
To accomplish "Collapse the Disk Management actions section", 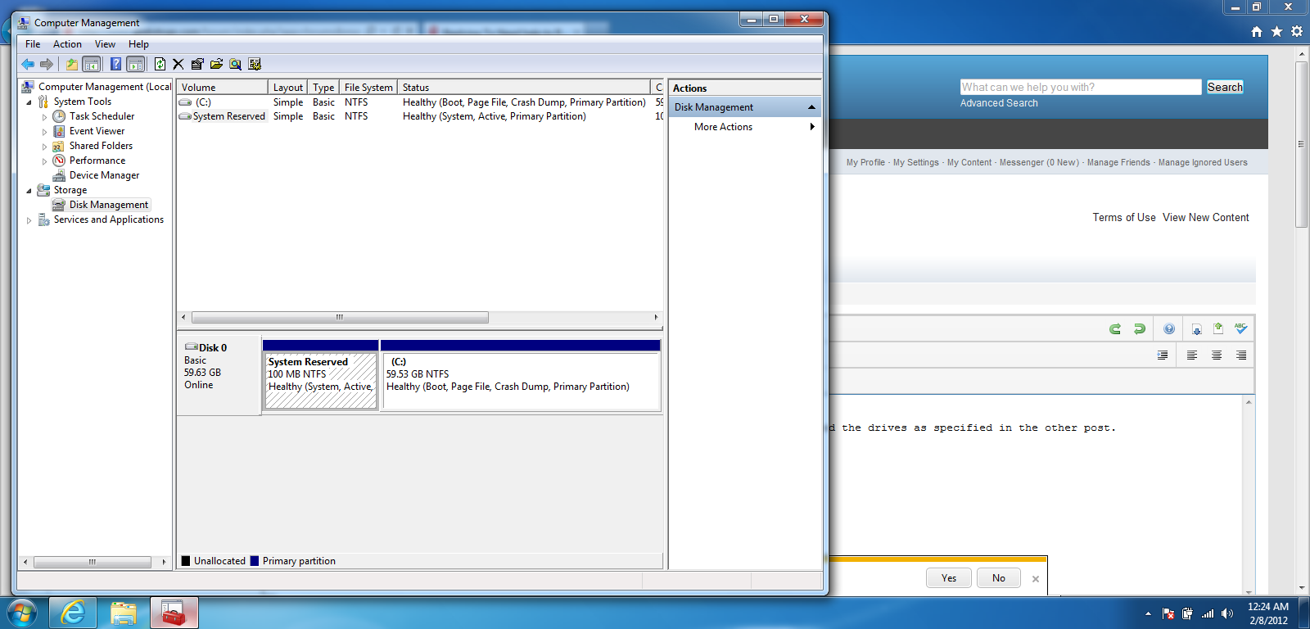I will pyautogui.click(x=811, y=107).
